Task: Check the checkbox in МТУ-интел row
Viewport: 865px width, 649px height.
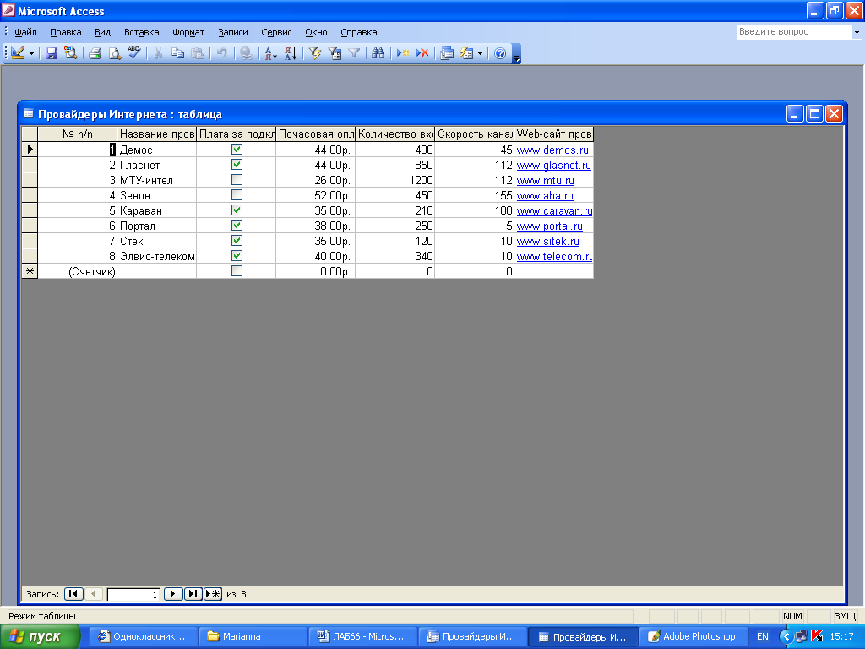Action: pyautogui.click(x=237, y=179)
